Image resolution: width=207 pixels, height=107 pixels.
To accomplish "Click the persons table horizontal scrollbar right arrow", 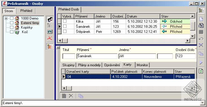I will click(x=188, y=41).
